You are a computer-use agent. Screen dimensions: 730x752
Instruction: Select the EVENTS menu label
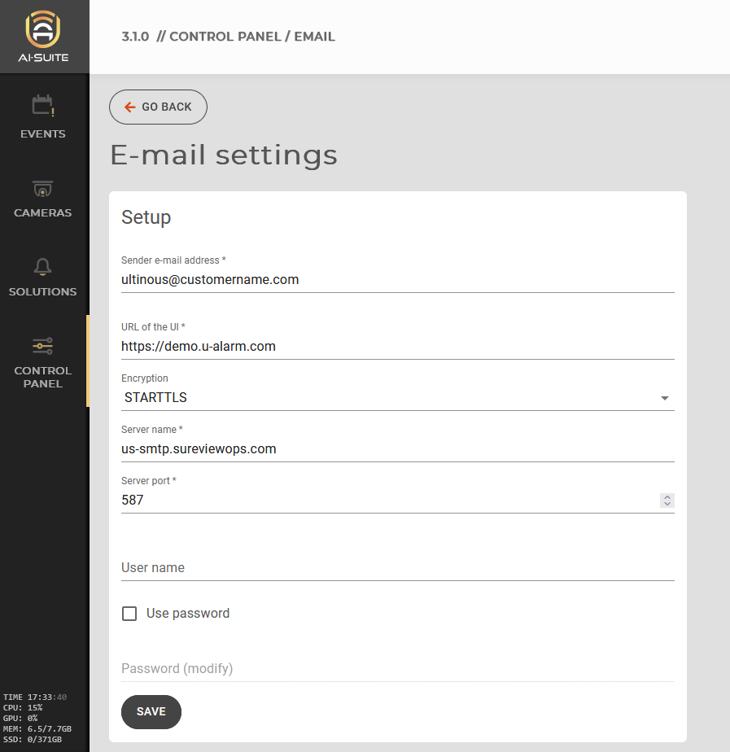(42, 133)
